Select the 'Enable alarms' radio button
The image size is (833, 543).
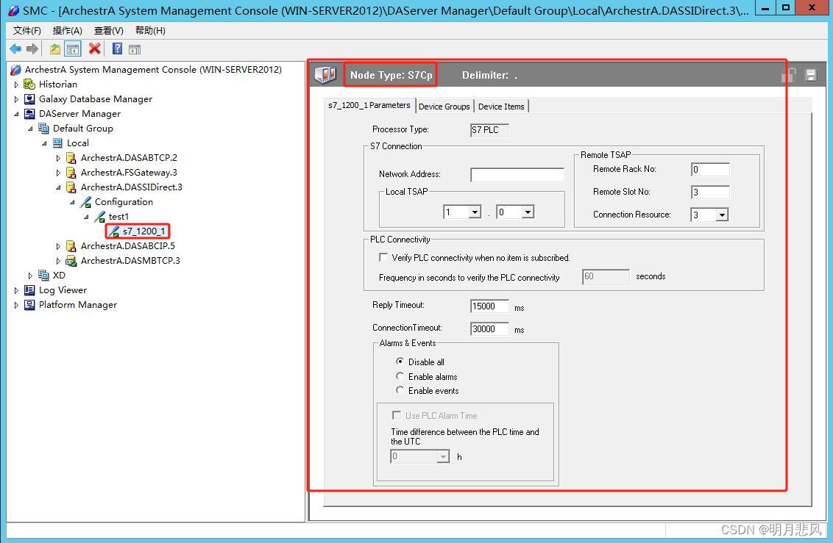[x=400, y=376]
